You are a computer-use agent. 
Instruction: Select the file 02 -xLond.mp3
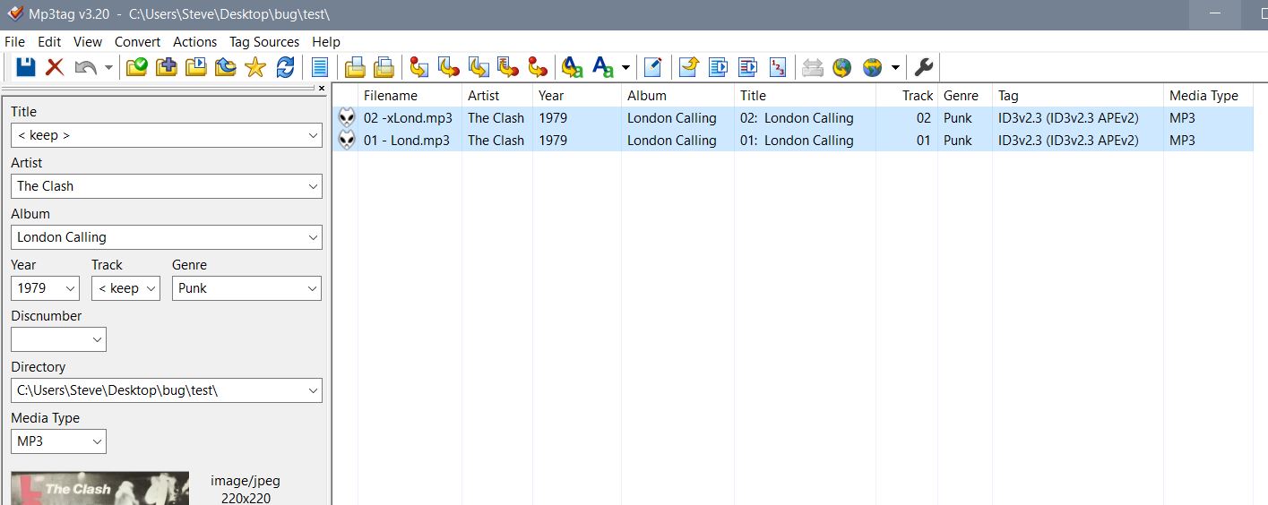(408, 117)
